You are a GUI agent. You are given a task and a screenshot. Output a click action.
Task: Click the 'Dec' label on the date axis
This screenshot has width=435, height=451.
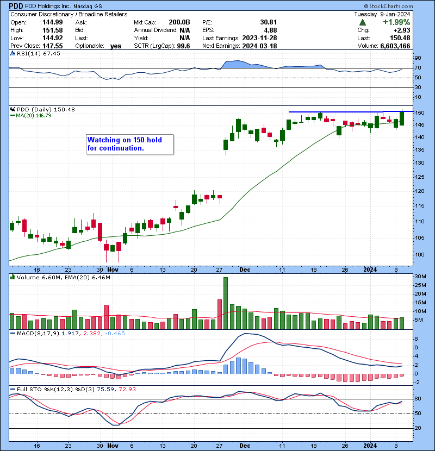(x=245, y=270)
